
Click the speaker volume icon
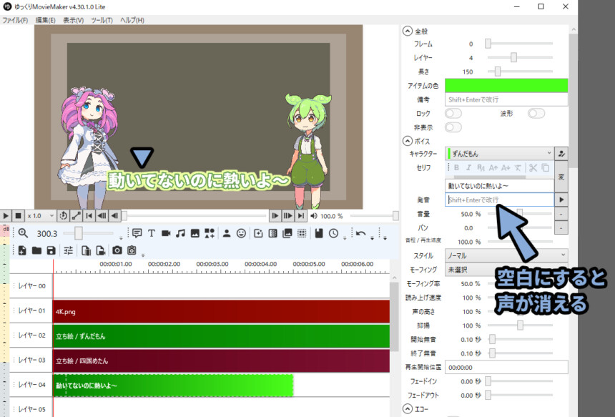pyautogui.click(x=314, y=216)
